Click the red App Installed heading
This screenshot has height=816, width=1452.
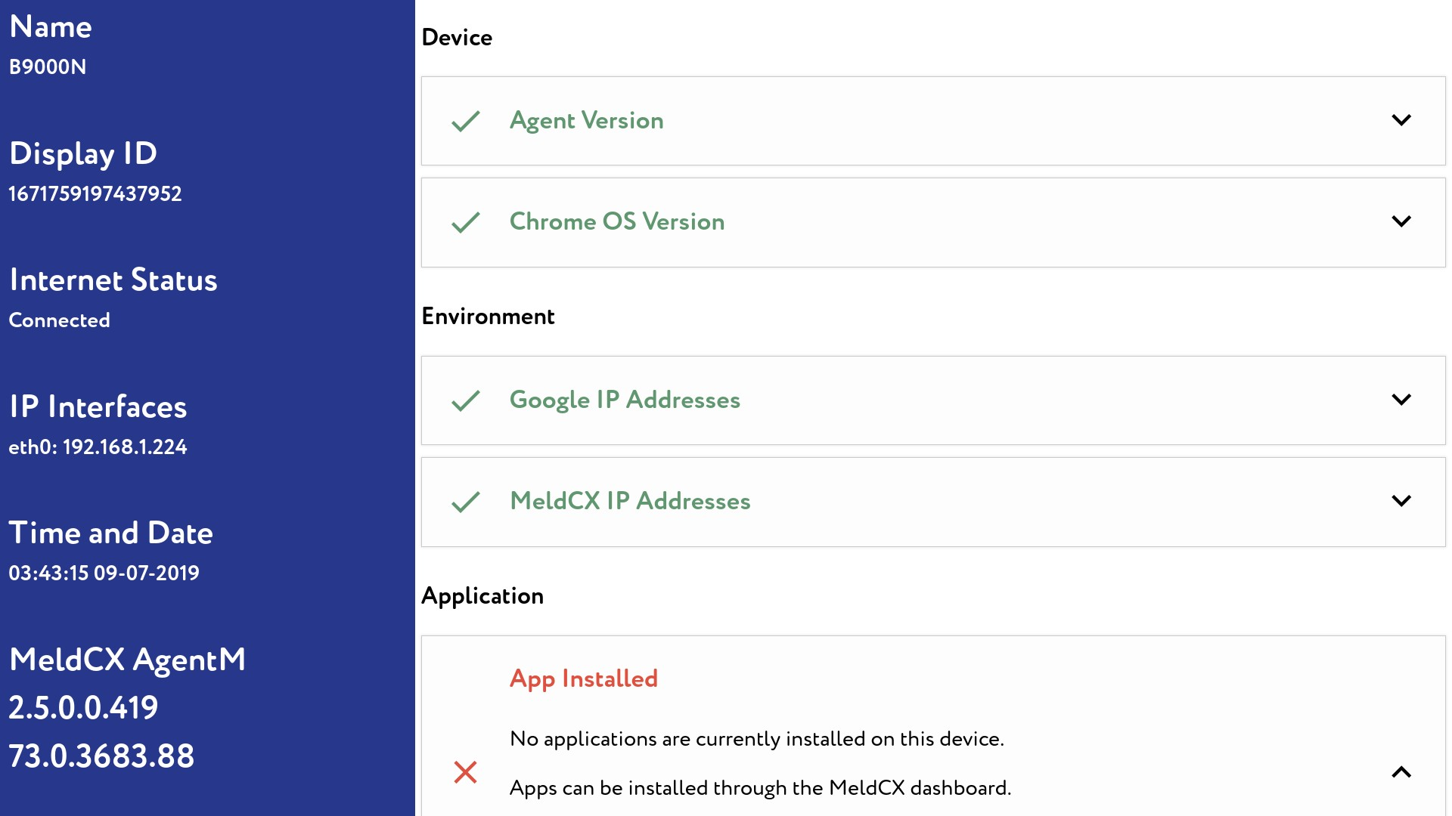coord(583,678)
